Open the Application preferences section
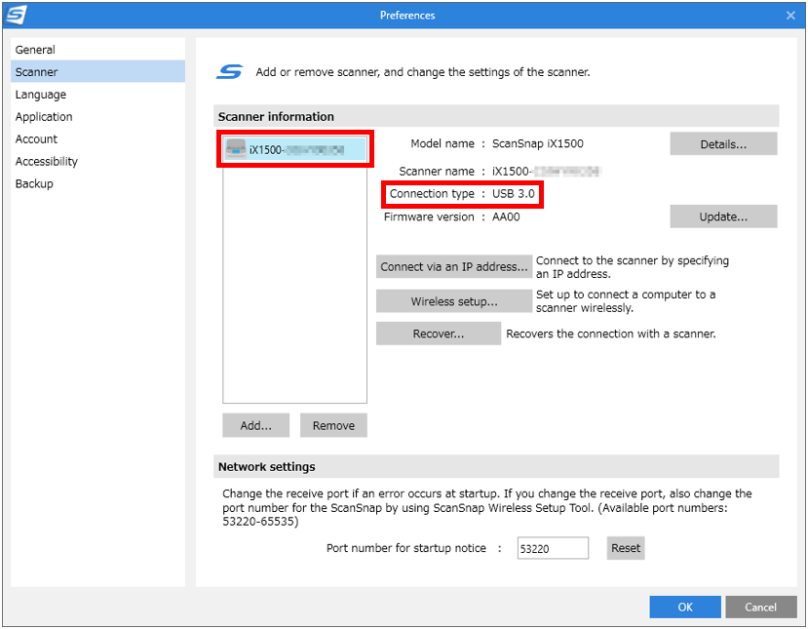This screenshot has height=629, width=808. click(x=97, y=116)
